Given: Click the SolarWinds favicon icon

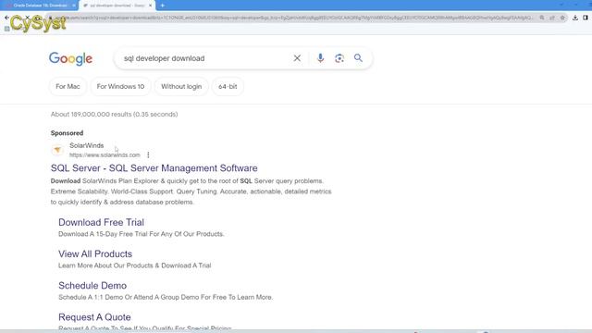Looking at the screenshot, I should 57,150.
